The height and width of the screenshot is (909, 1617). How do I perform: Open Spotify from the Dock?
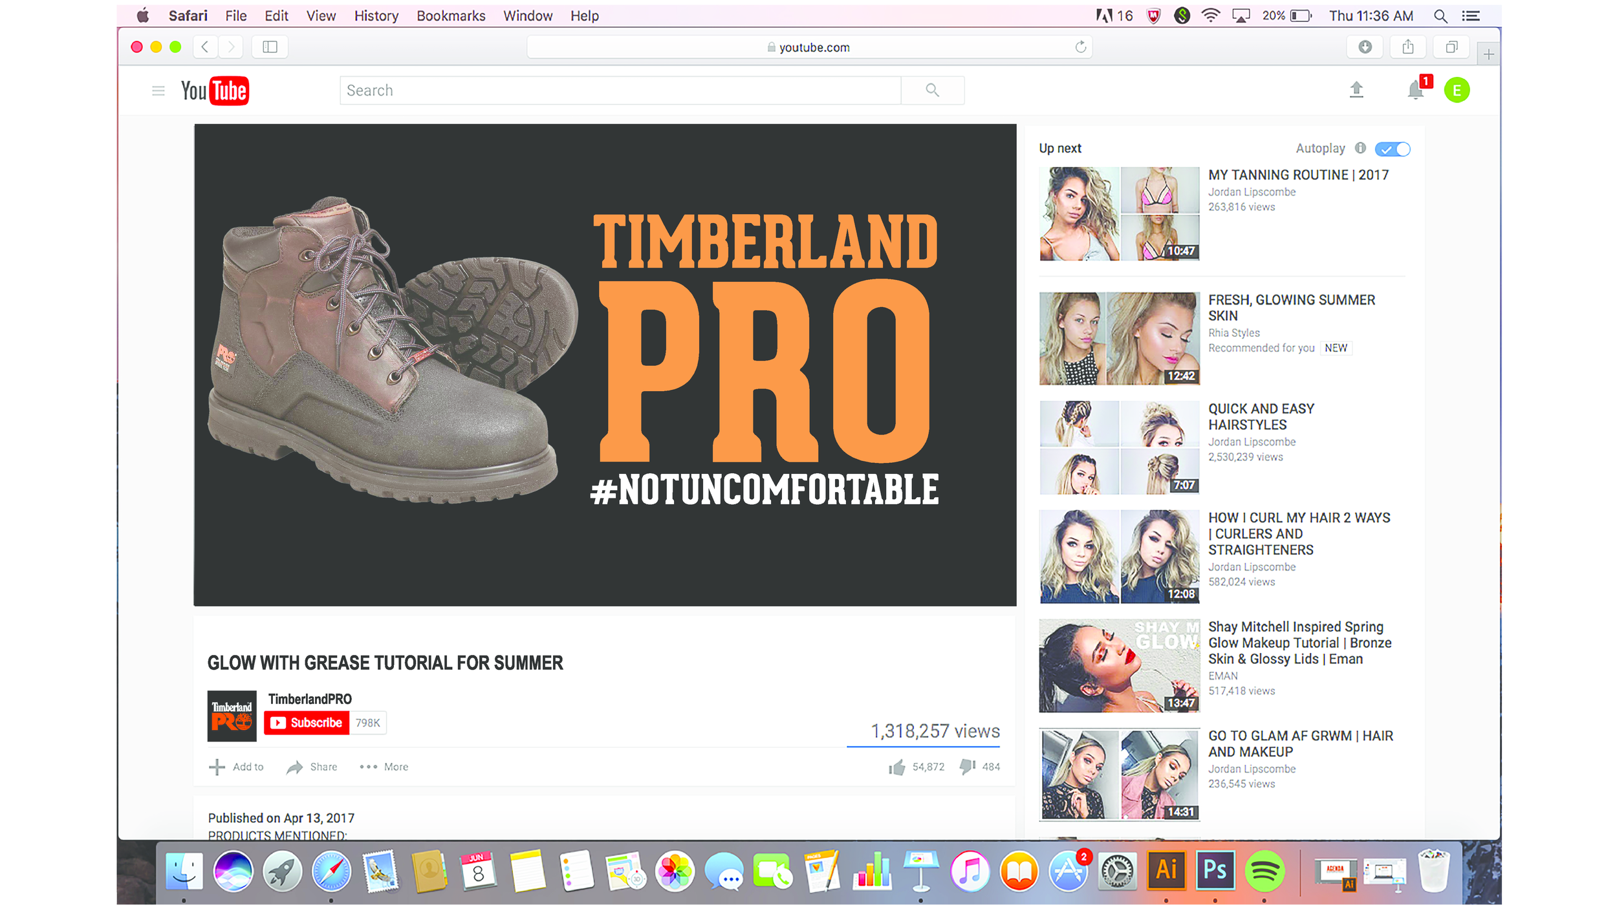coord(1264,871)
